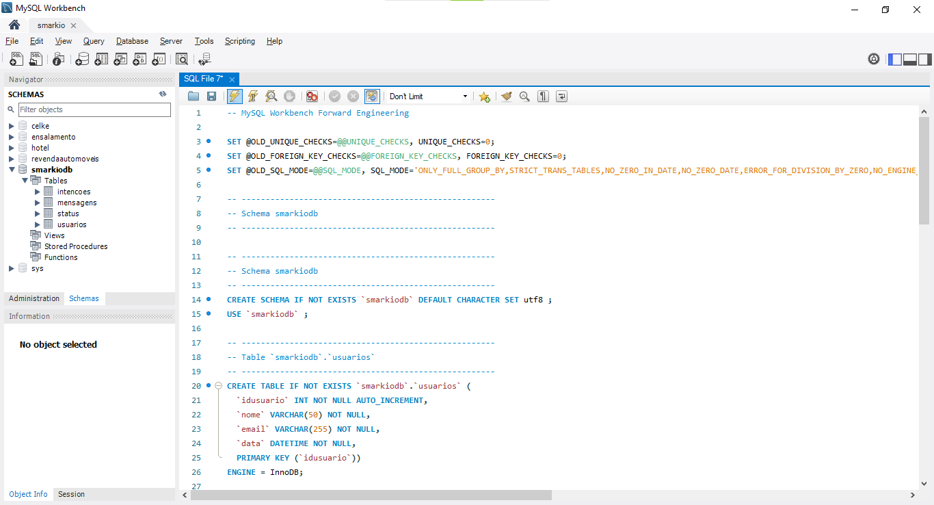Click the editor horizontal scrollbar thumb
934x505 pixels.
pyautogui.click(x=371, y=495)
